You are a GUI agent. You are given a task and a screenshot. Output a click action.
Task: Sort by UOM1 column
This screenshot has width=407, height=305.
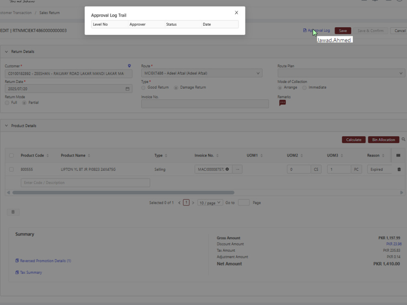click(x=261, y=155)
